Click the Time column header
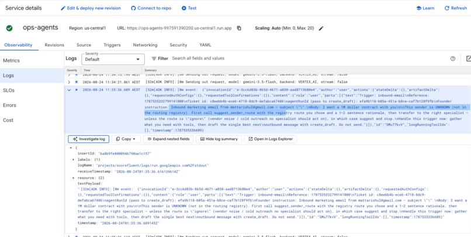Viewport: 471px width, 237px height. 86,70
